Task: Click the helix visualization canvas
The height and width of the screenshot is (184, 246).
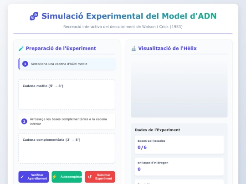Action: pos(179,88)
